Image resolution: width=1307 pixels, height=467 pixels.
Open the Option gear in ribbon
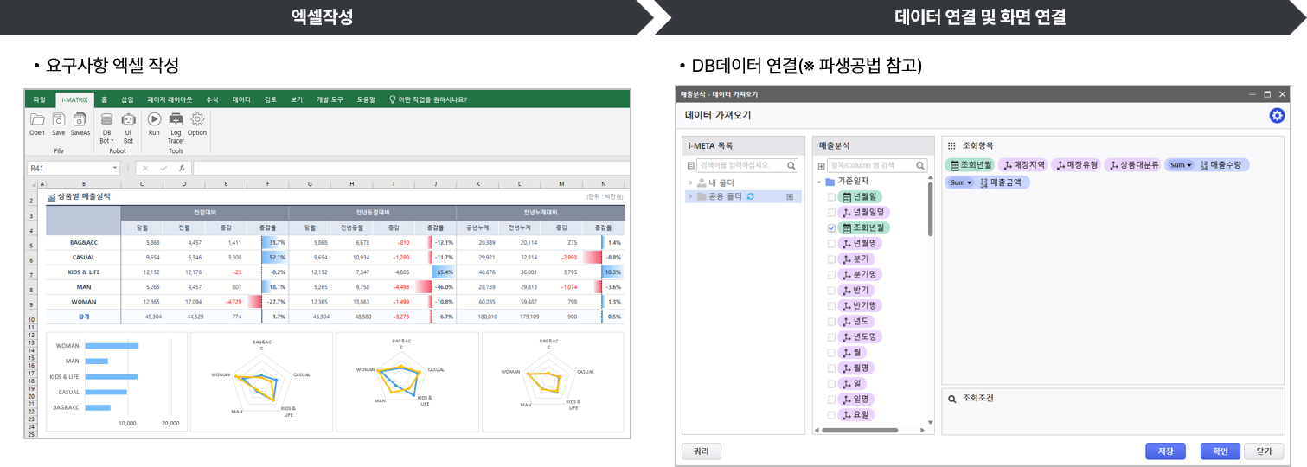click(x=197, y=119)
